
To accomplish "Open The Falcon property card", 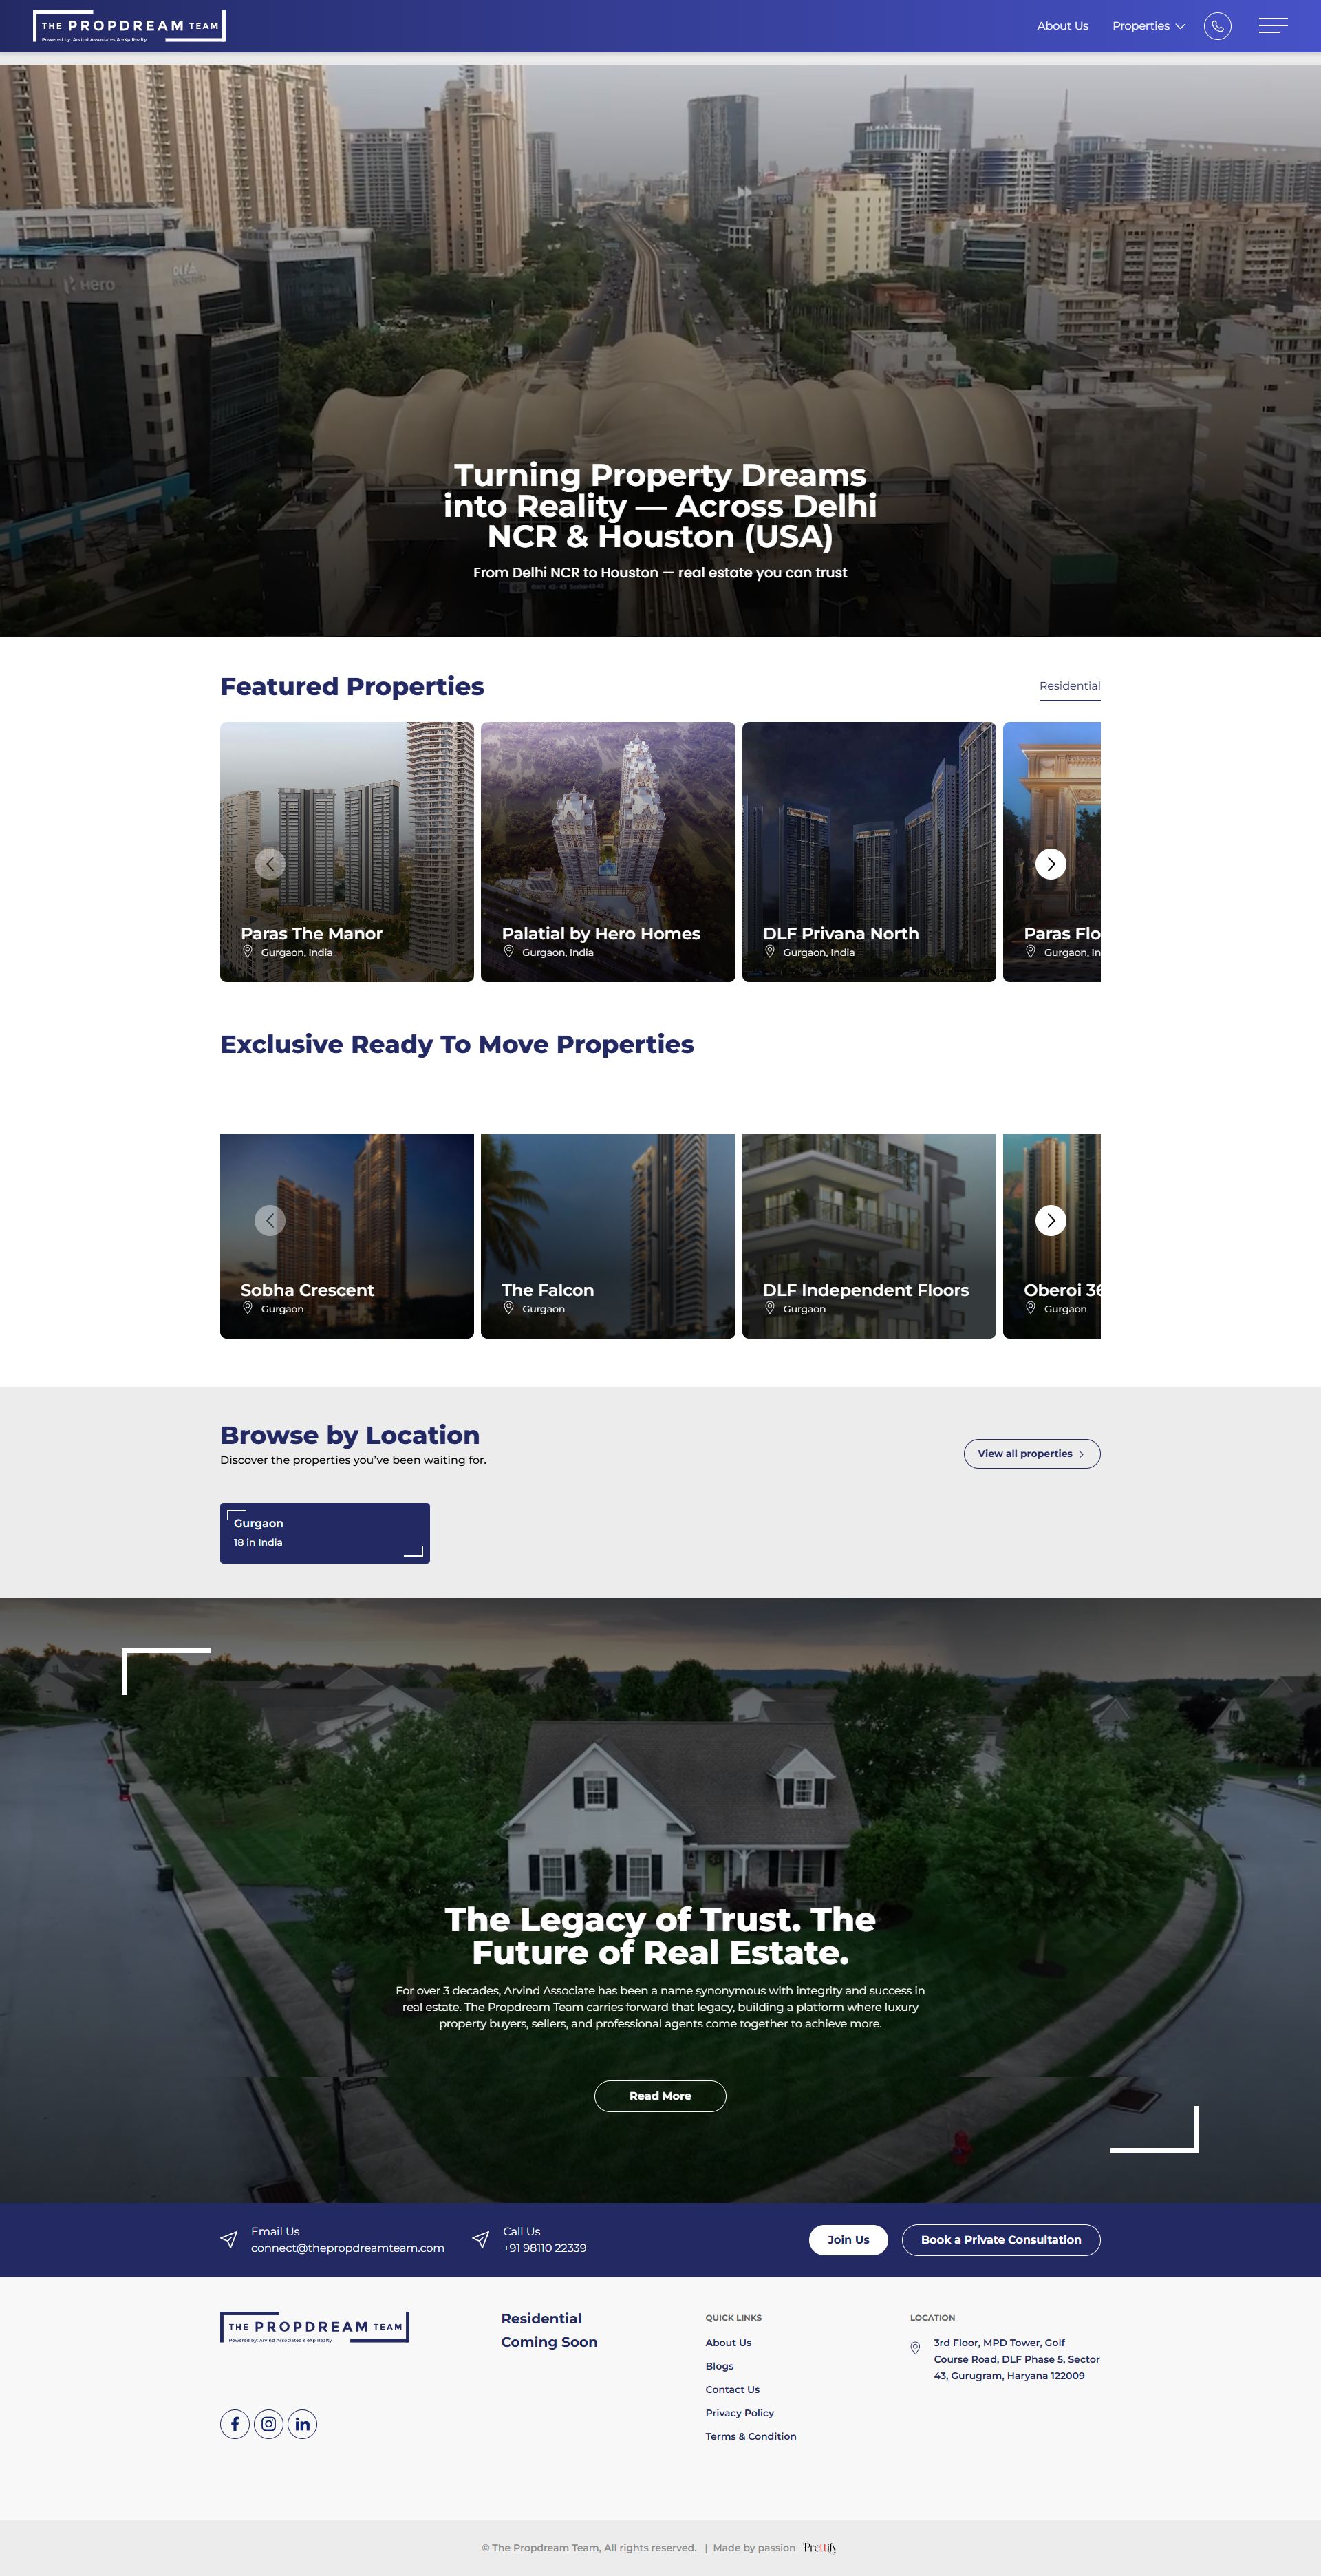I will (608, 1236).
